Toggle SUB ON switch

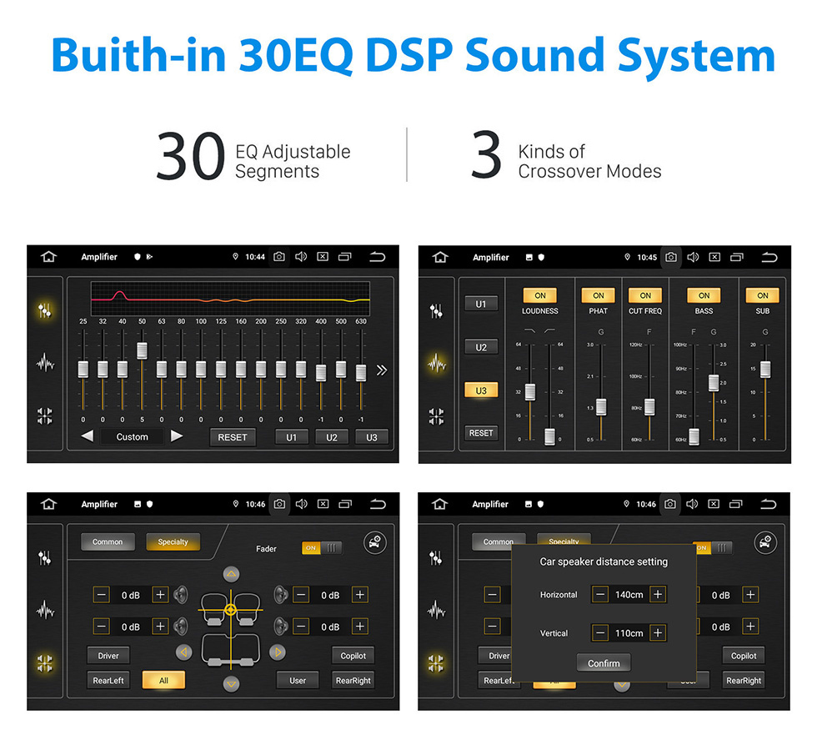coord(762,295)
